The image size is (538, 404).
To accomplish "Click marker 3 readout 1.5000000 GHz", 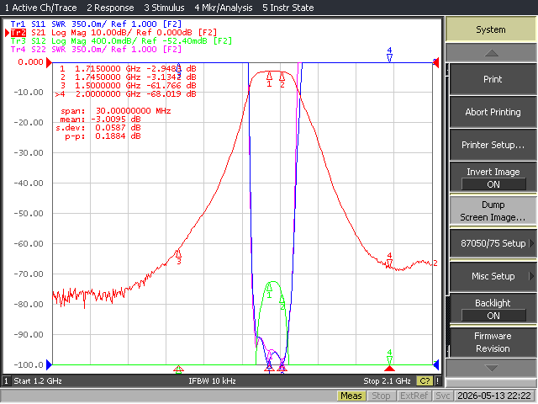I will coord(128,86).
